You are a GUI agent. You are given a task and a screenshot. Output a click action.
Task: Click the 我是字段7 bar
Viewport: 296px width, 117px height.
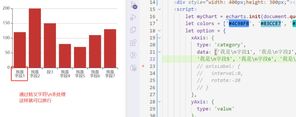tap(110, 48)
